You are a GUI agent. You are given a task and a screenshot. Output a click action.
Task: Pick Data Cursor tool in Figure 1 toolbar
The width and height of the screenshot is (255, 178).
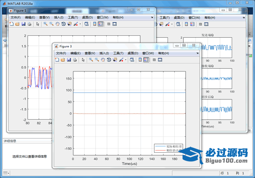(69, 24)
